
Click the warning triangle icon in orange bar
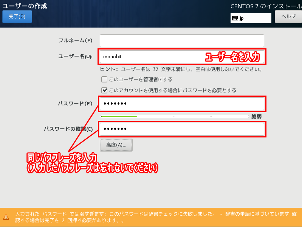6,217
